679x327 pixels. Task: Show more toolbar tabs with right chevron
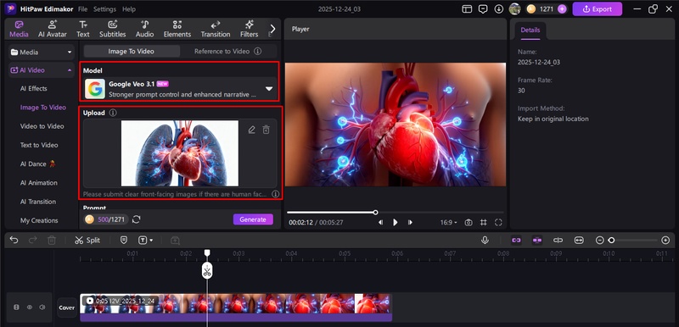coord(272,29)
